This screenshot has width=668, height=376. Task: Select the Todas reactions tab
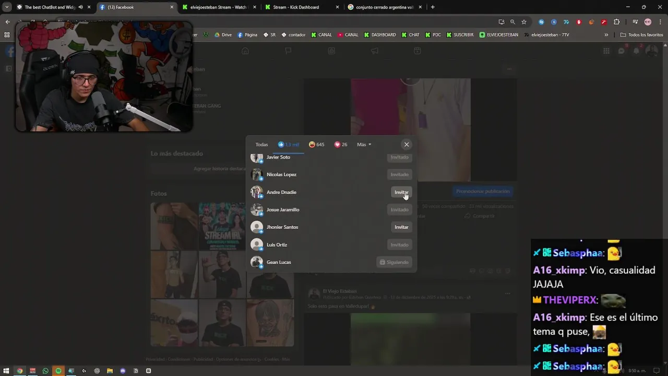261,145
